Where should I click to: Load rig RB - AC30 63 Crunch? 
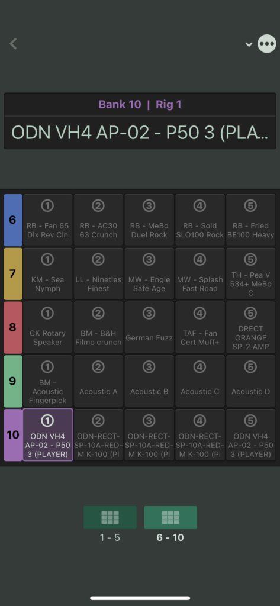pos(98,220)
